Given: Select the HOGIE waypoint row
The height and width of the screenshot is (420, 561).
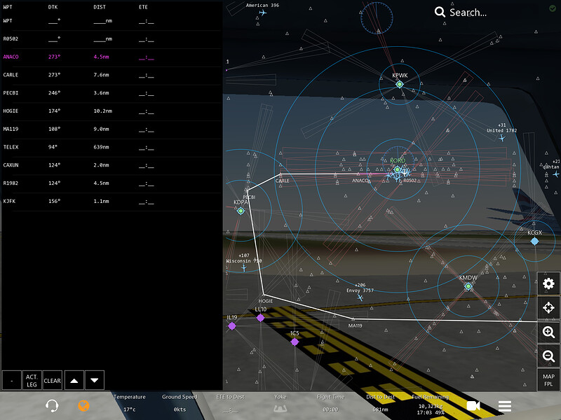Looking at the screenshot, I should point(111,111).
